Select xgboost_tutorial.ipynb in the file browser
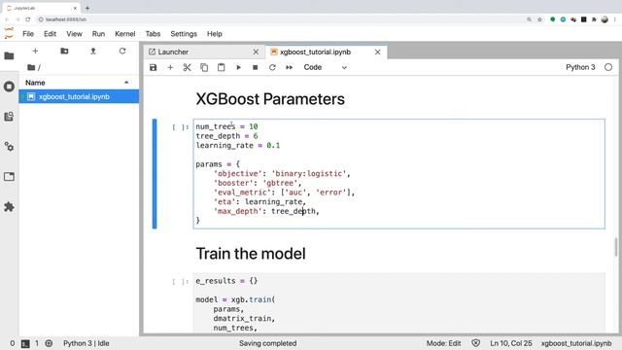This screenshot has width=622, height=350. tap(79, 97)
